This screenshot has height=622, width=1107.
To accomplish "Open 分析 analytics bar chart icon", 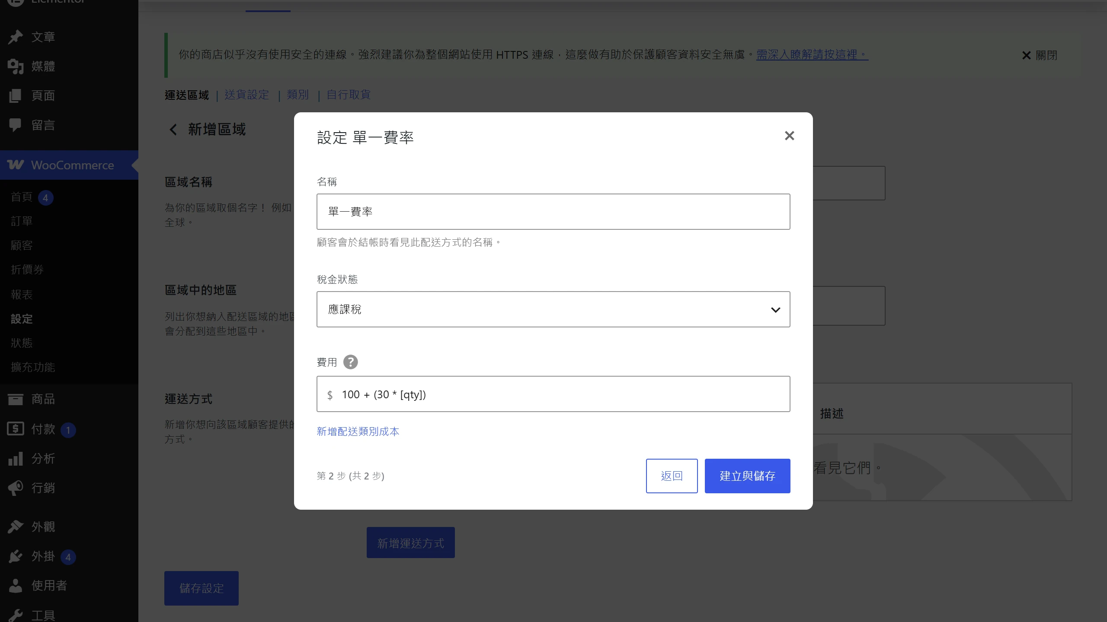I will [x=16, y=458].
